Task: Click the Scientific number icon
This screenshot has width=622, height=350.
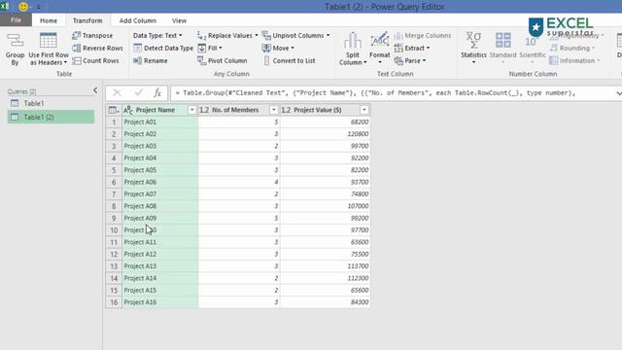Action: pos(532,41)
